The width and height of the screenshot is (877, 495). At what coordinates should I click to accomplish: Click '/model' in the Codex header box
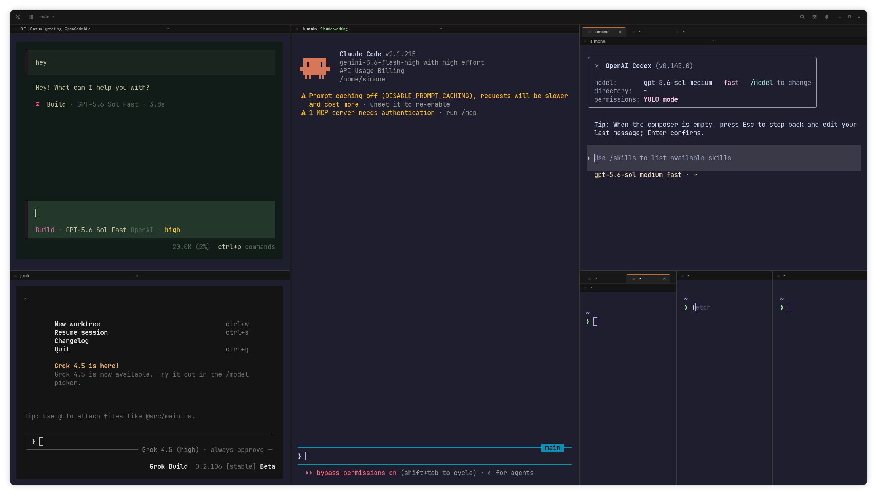tap(762, 83)
